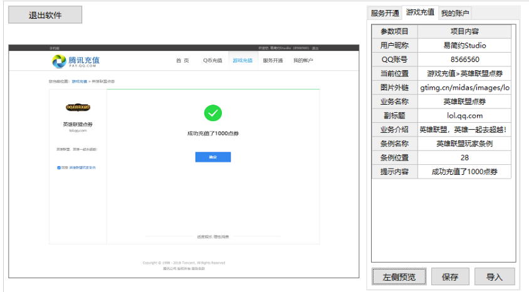Screen dimensions: 529x292
Task: Click the 参数项目 column header
Action: coord(394,31)
